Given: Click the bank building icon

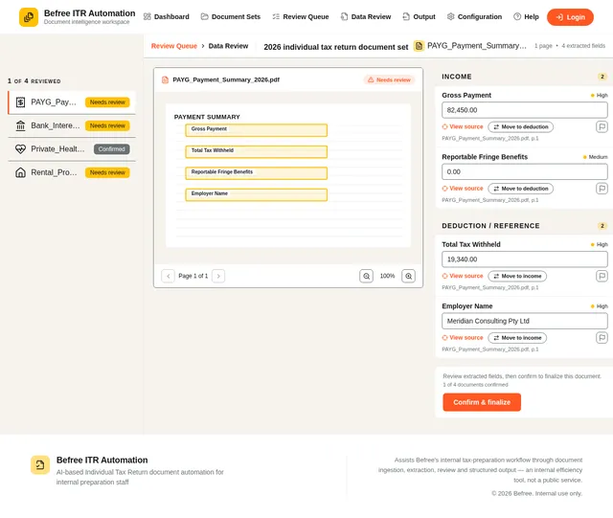Looking at the screenshot, I should tap(20, 125).
